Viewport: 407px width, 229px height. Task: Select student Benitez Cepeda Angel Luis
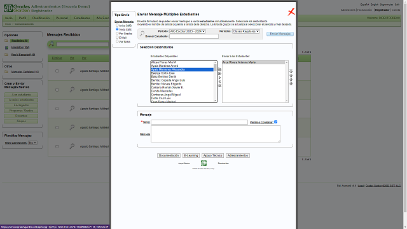(x=183, y=80)
